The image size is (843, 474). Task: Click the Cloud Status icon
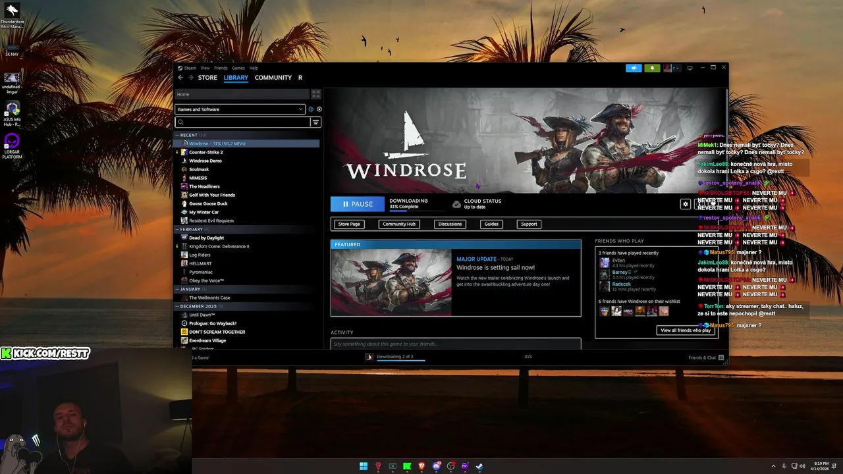[x=456, y=204]
